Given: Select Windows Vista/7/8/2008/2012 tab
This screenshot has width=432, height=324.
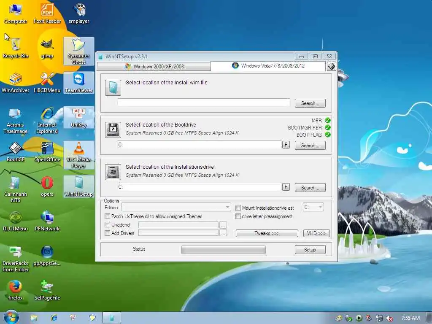Looking at the screenshot, I should pyautogui.click(x=268, y=66).
